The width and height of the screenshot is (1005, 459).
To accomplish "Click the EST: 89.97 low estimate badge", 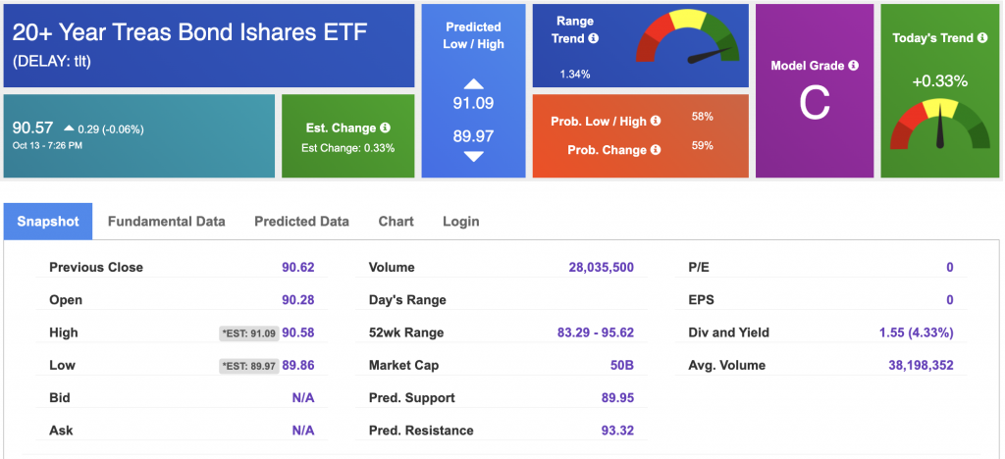I will point(248,366).
